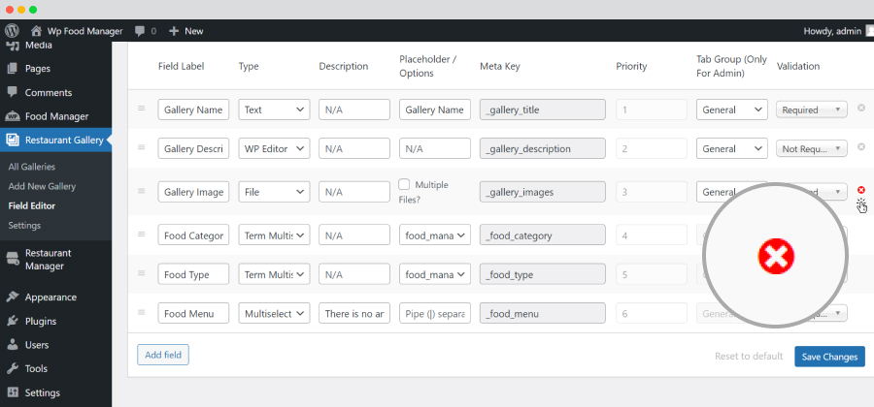
Task: Open the Wp Food Manager site link
Action: click(84, 31)
